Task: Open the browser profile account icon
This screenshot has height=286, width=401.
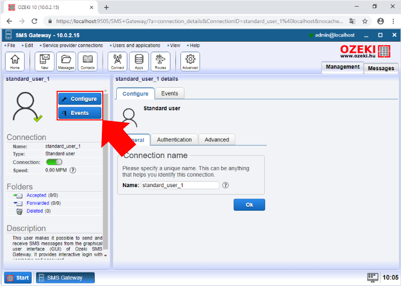Action: coord(380,21)
